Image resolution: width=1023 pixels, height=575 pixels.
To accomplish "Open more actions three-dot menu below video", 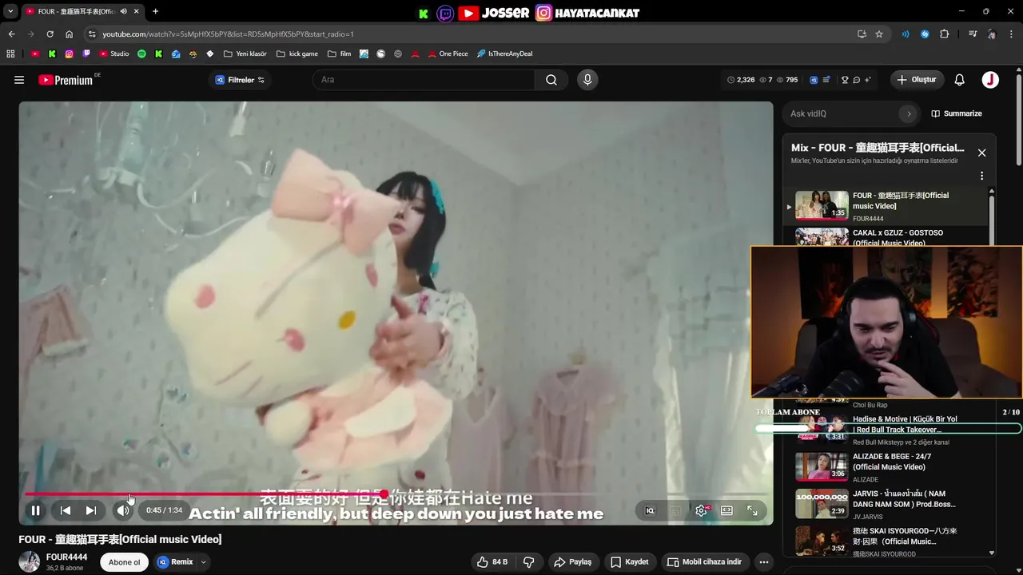I will (x=763, y=562).
